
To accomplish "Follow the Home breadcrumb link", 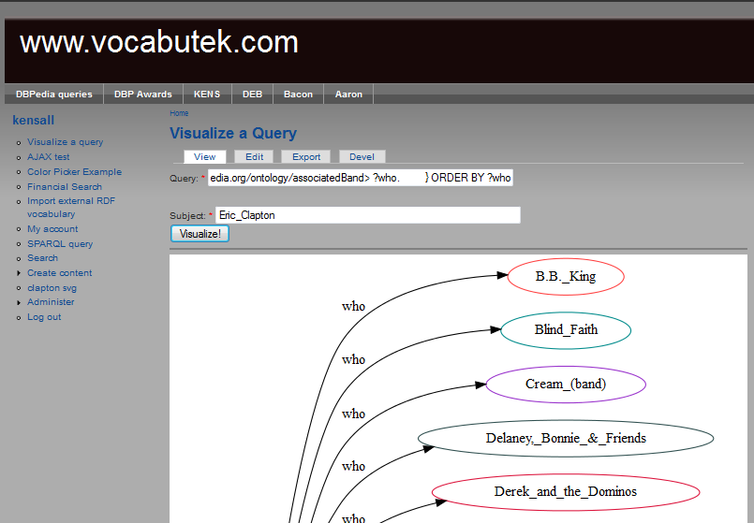I will [x=179, y=113].
